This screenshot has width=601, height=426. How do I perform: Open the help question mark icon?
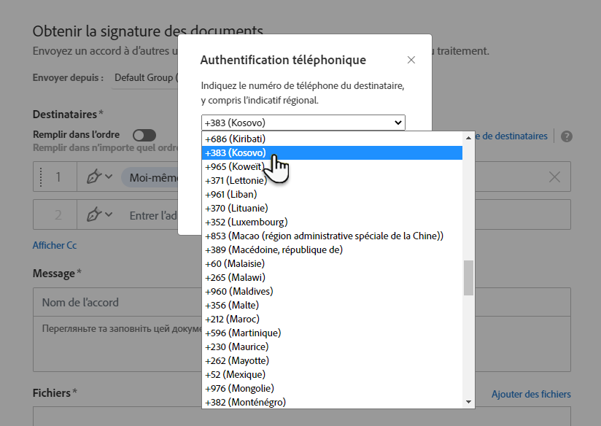tap(567, 136)
